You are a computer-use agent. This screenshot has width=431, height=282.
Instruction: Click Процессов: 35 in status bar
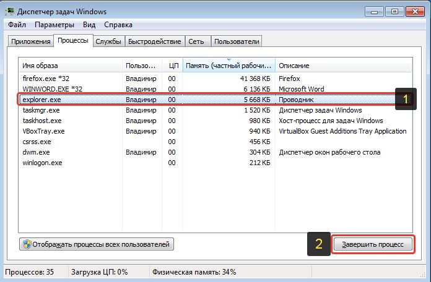tap(29, 272)
